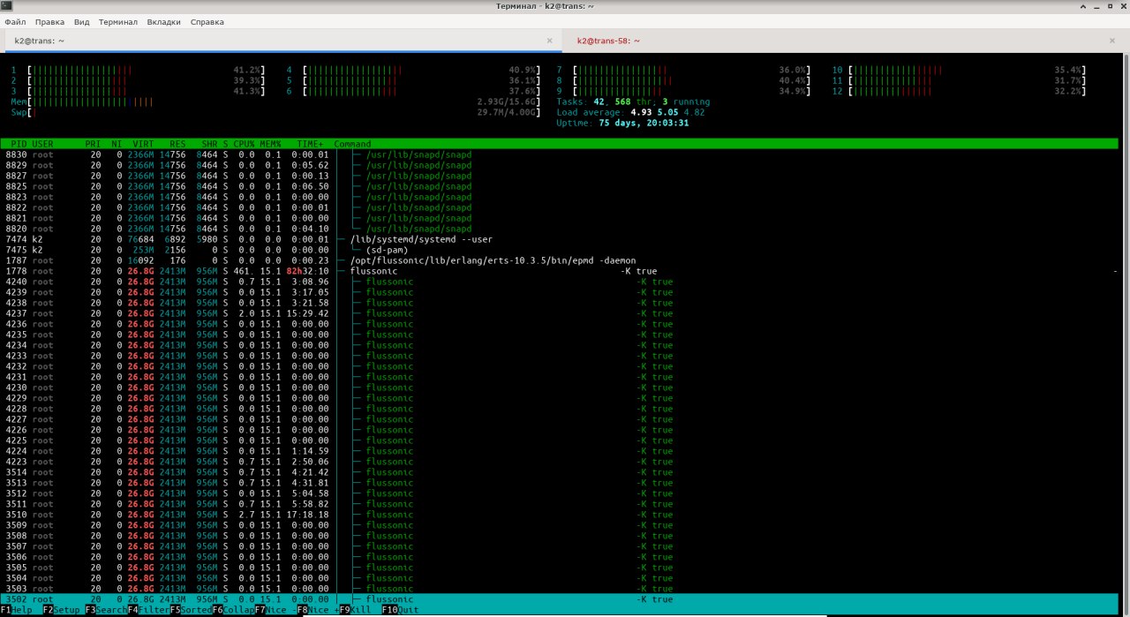The width and height of the screenshot is (1130, 617).
Task: Activate F3 Search in htop
Action: tap(106, 610)
